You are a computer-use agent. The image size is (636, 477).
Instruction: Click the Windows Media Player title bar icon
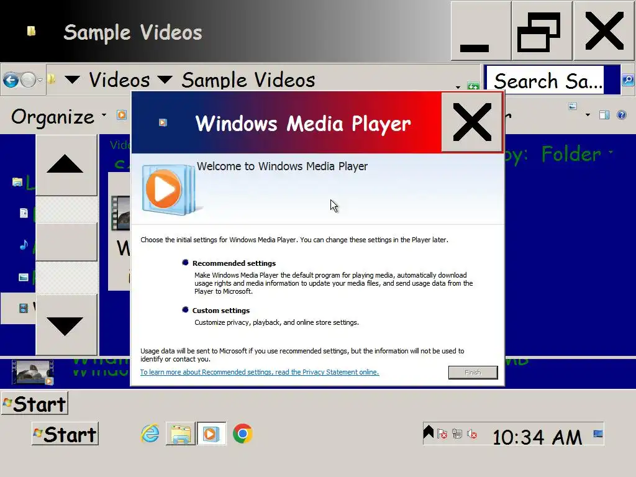pos(163,122)
